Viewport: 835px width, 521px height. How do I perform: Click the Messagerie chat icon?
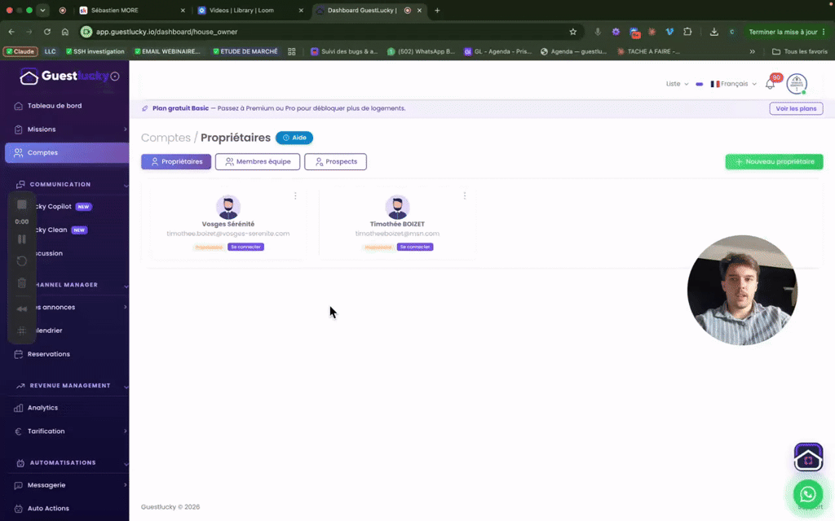(x=18, y=485)
